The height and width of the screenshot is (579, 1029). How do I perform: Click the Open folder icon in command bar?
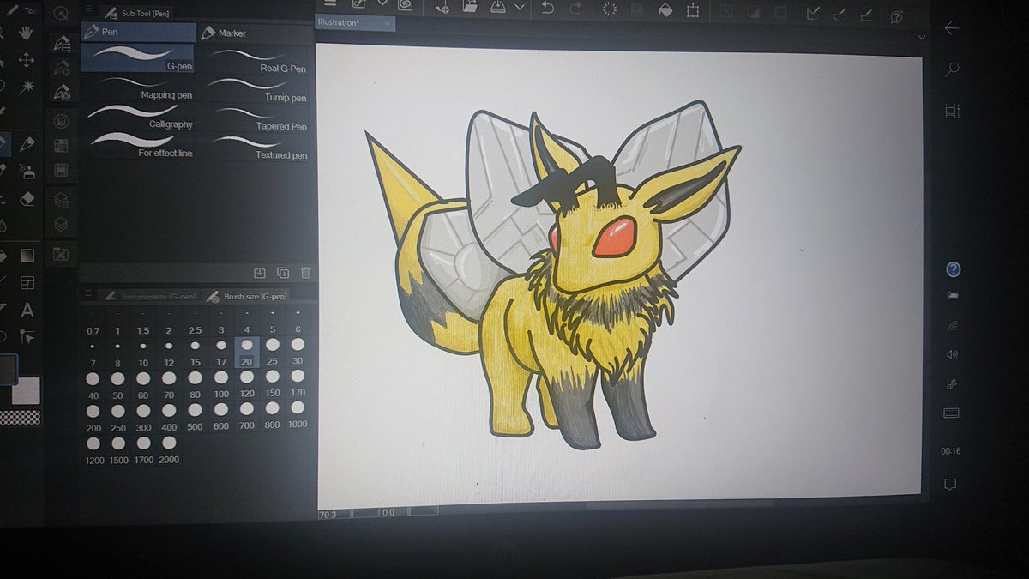(x=470, y=6)
